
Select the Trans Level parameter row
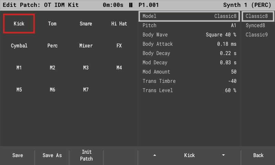[x=189, y=90]
